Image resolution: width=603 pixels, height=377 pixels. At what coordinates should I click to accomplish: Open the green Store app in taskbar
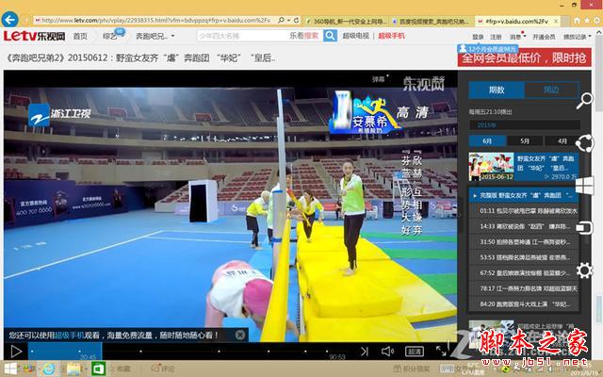coord(98,369)
